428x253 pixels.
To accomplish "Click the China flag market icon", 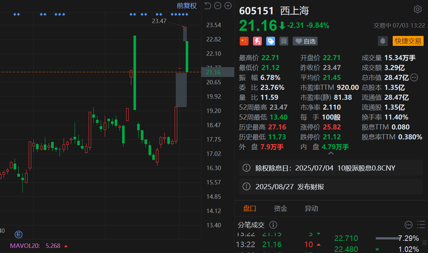I will coord(244,41).
